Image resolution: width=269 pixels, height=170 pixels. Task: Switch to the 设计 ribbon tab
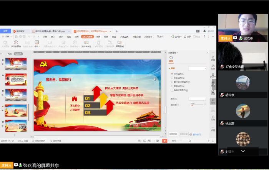(61, 37)
